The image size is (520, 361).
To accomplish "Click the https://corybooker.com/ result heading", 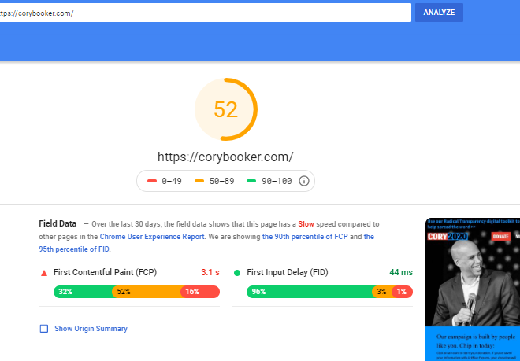I will (225, 157).
